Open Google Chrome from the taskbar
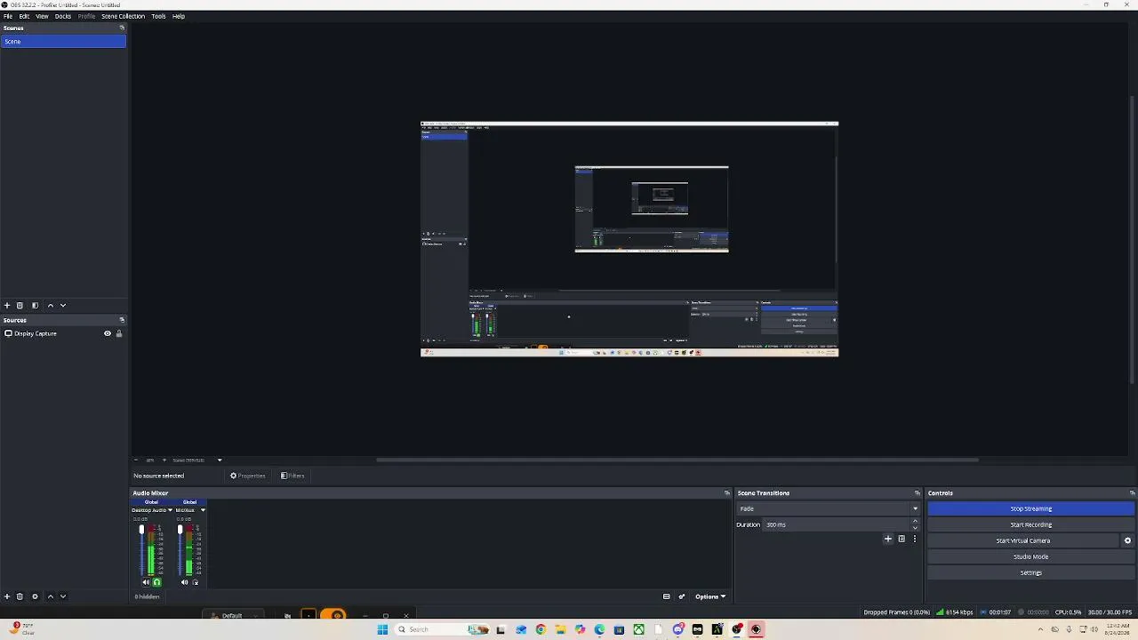 pos(540,629)
